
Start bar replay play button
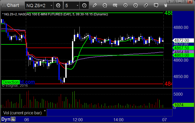(x=125, y=5)
